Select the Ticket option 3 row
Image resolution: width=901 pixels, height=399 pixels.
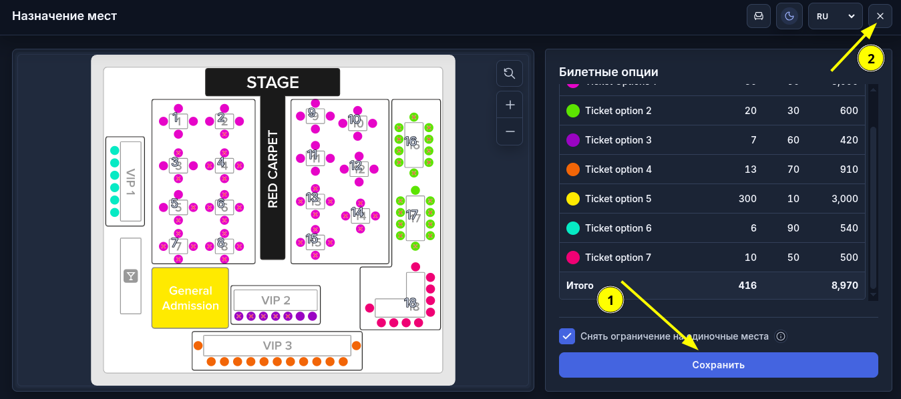(x=713, y=140)
